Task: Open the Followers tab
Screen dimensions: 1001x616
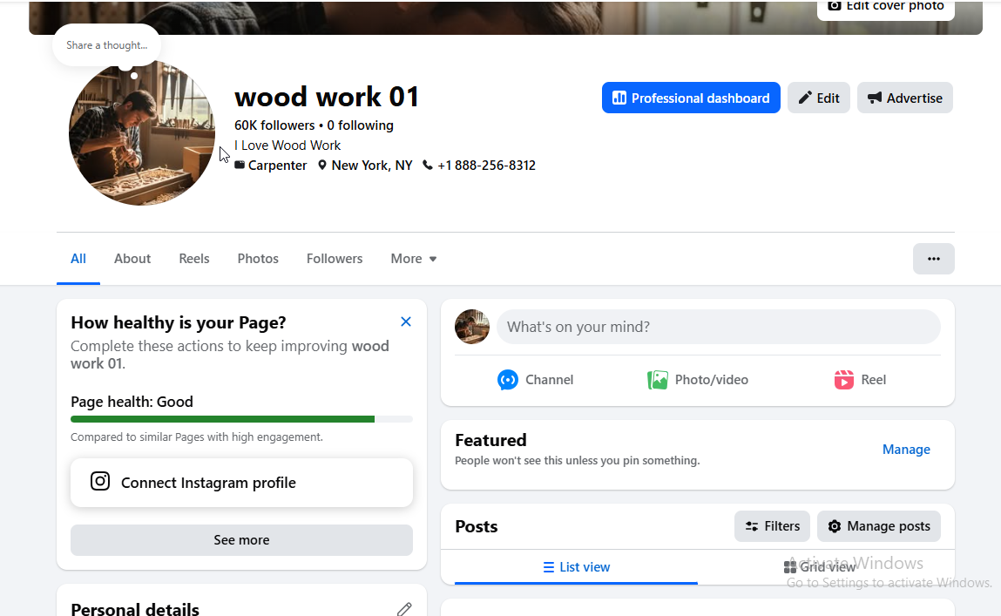Action: pos(335,259)
